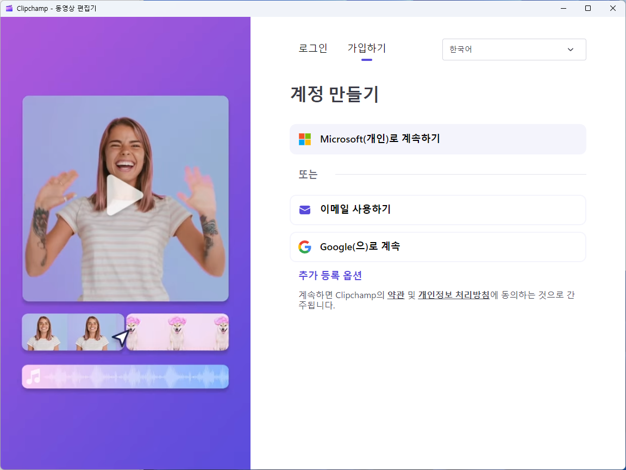The height and width of the screenshot is (470, 626).
Task: Click the play button on the video preview
Action: click(x=124, y=195)
